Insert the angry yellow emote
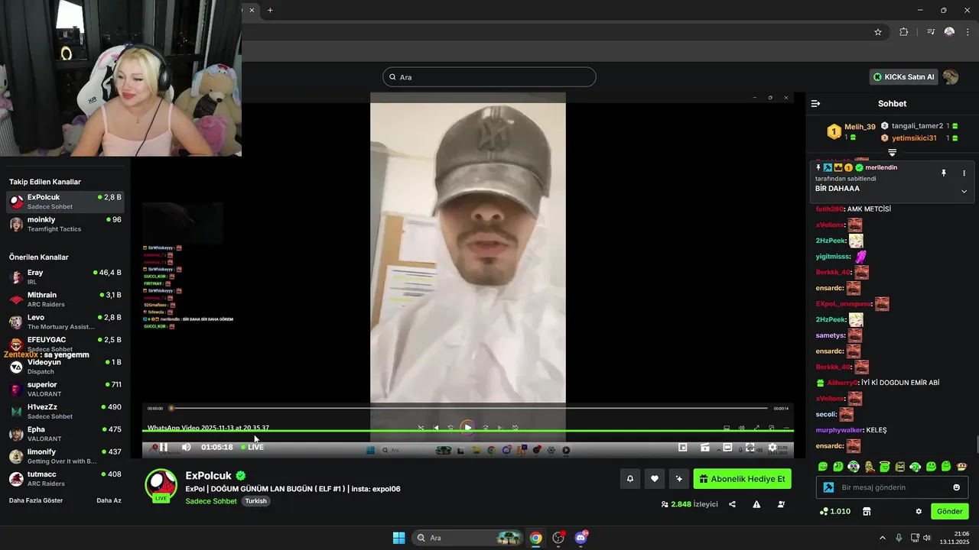The width and height of the screenshot is (979, 550). pos(900,466)
